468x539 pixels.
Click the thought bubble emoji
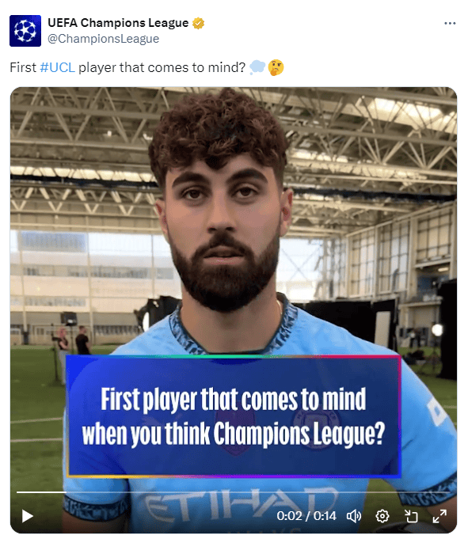click(257, 67)
